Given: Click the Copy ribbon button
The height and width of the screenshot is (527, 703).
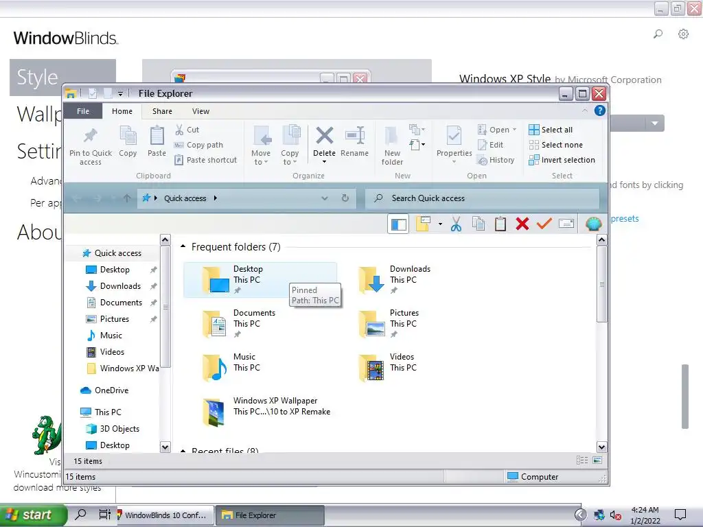Looking at the screenshot, I should (128, 141).
